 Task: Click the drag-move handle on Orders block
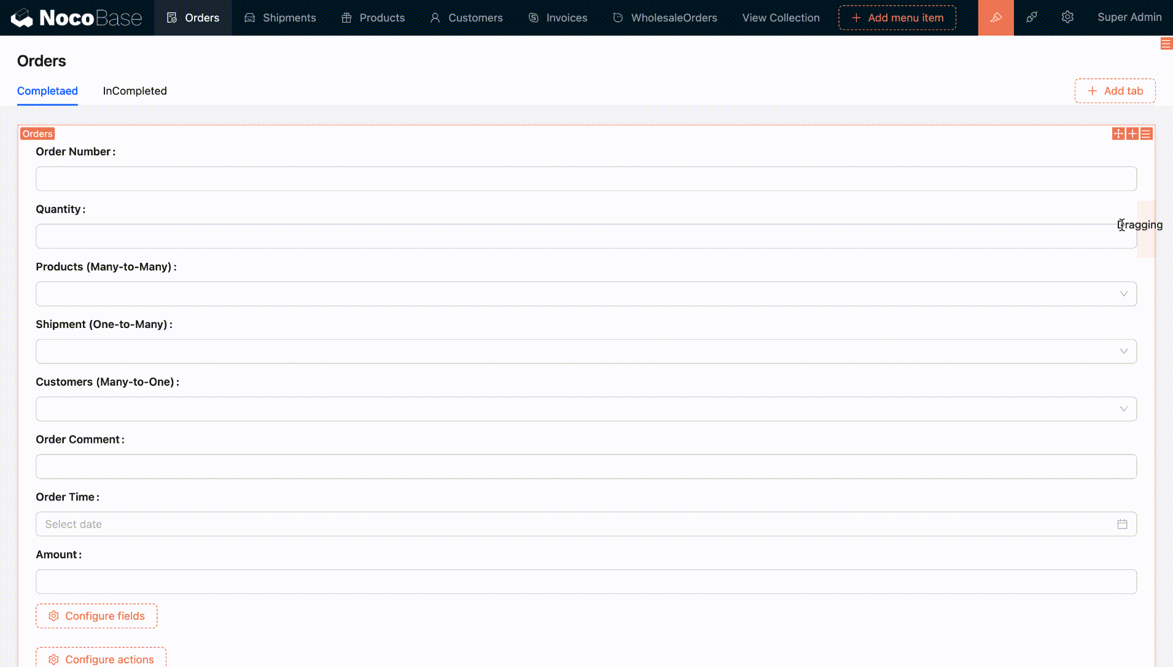coord(1118,134)
